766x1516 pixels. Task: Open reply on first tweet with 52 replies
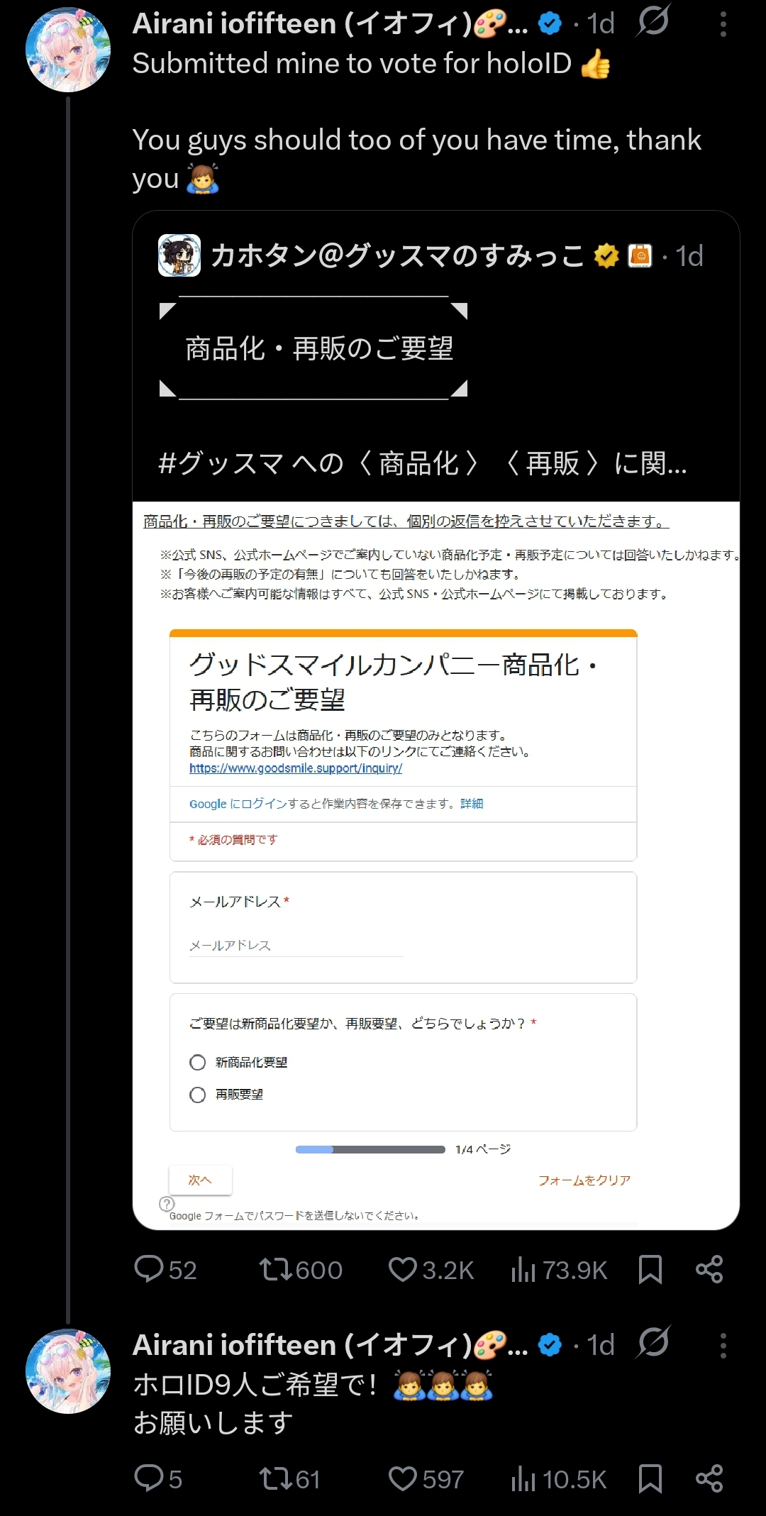pyautogui.click(x=165, y=1270)
